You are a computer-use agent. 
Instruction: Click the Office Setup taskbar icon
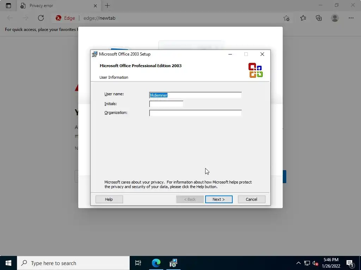coord(173,263)
